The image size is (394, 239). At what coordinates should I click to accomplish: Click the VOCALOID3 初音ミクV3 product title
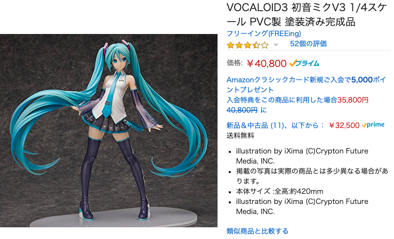307,15
